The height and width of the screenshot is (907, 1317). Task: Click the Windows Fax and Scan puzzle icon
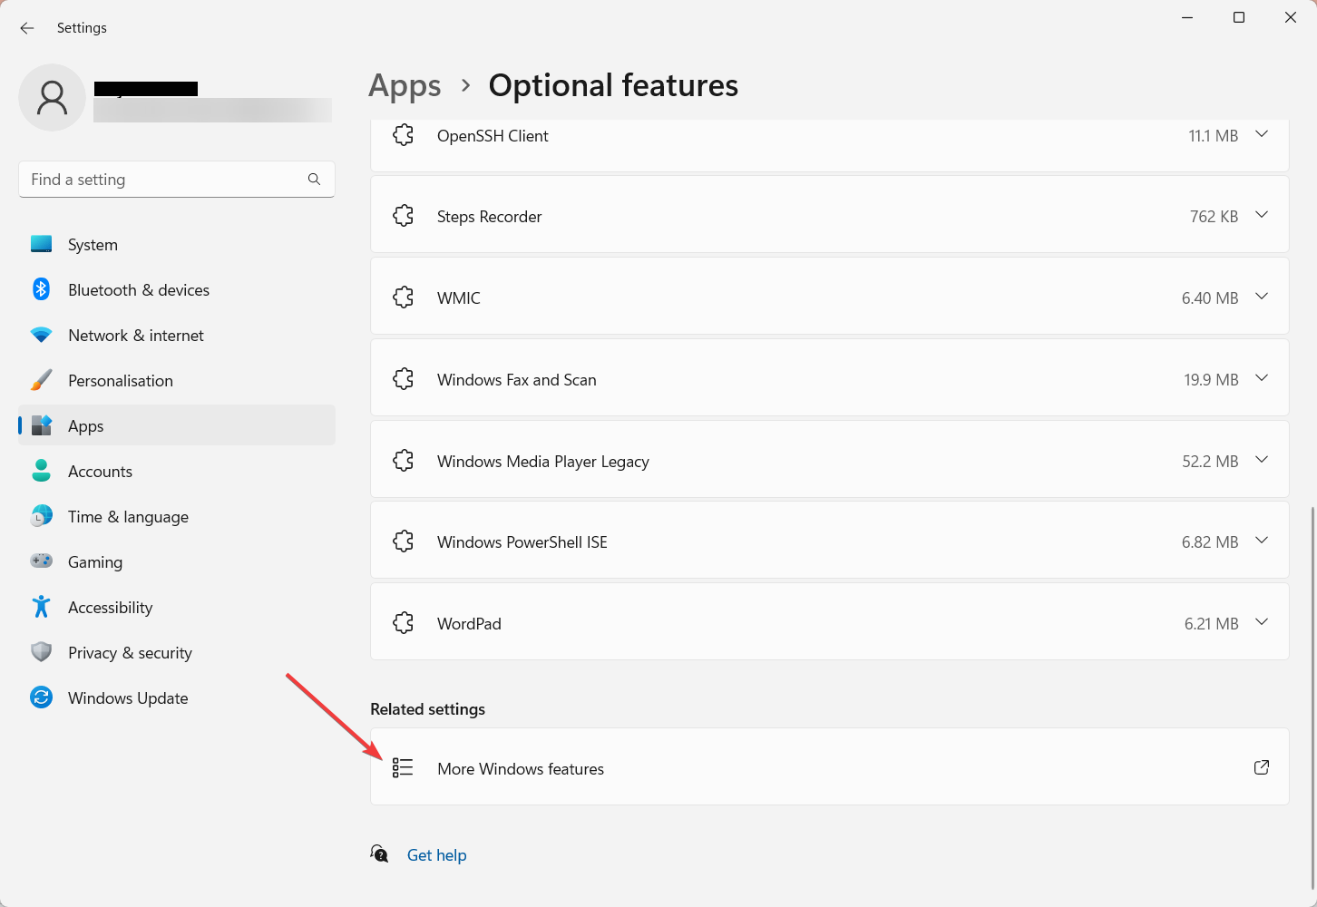pyautogui.click(x=404, y=379)
